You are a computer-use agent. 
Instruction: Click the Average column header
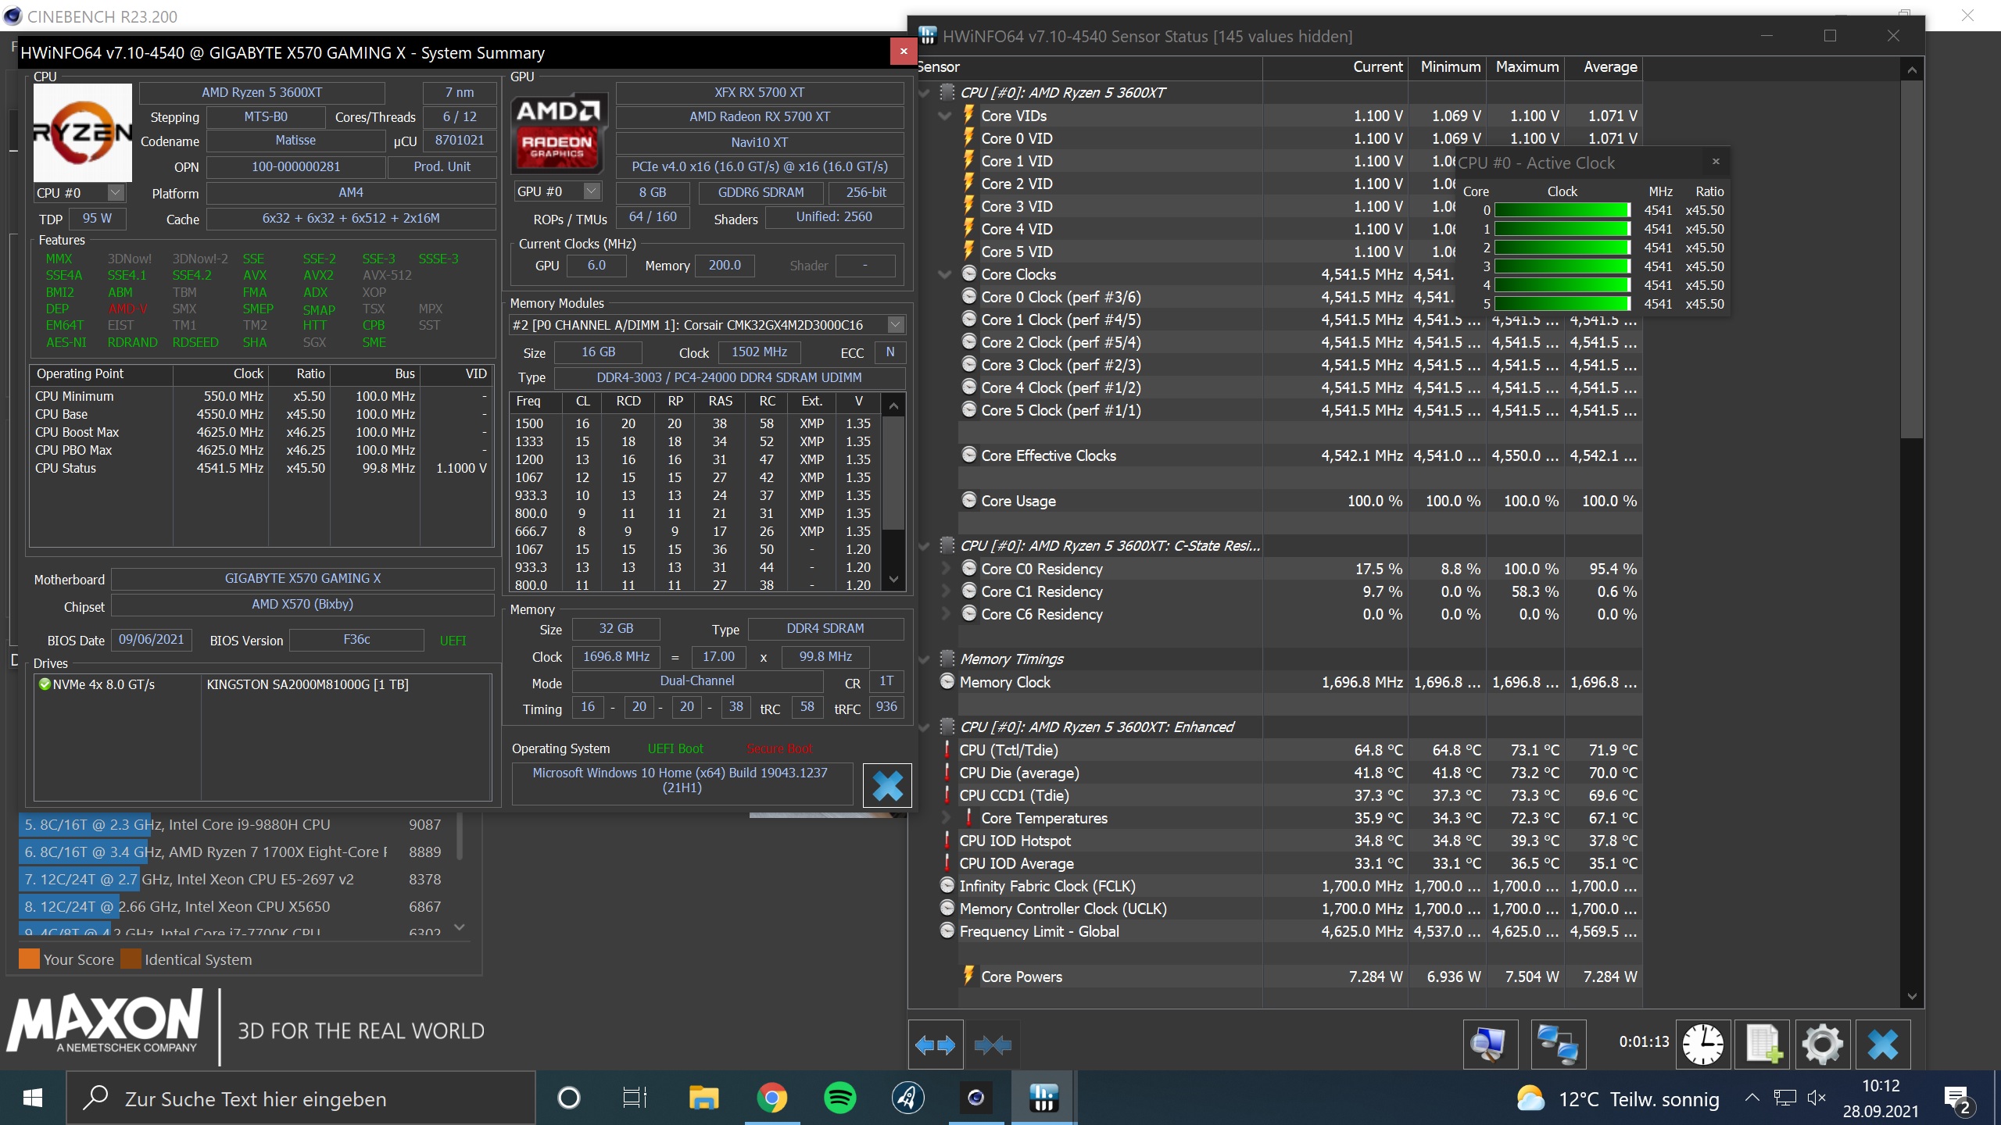coord(1609,67)
